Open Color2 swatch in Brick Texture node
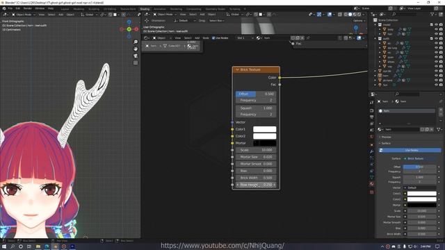445x250 pixels. [264, 136]
